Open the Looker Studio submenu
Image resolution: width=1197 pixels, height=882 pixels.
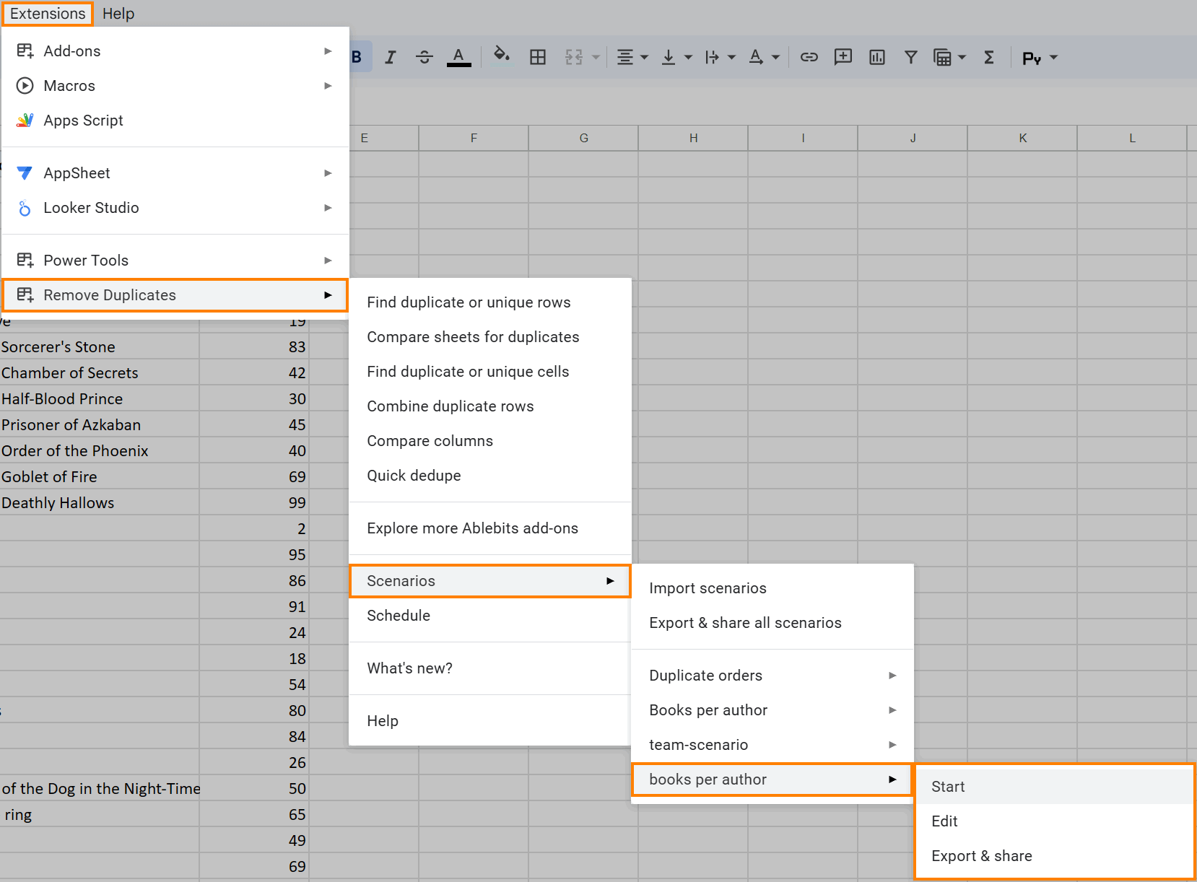175,208
